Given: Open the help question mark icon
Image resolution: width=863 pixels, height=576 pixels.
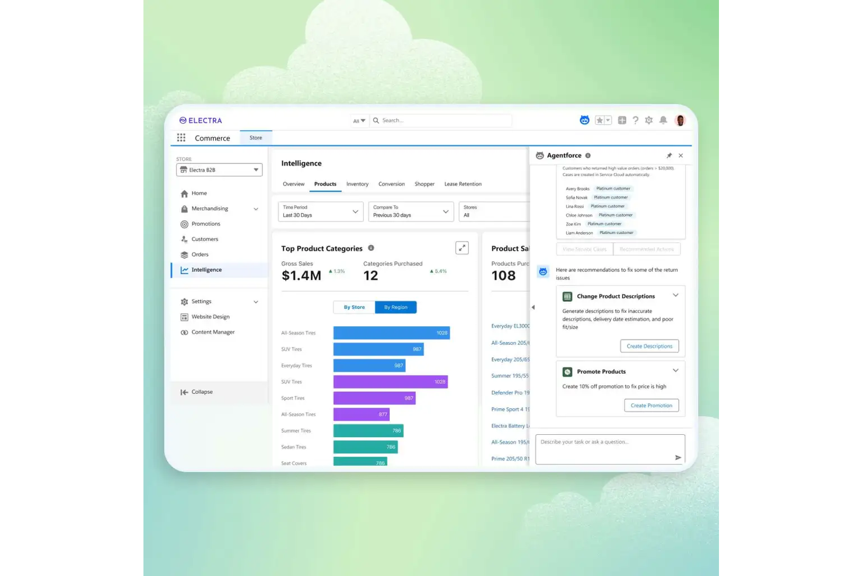Looking at the screenshot, I should [x=636, y=120].
